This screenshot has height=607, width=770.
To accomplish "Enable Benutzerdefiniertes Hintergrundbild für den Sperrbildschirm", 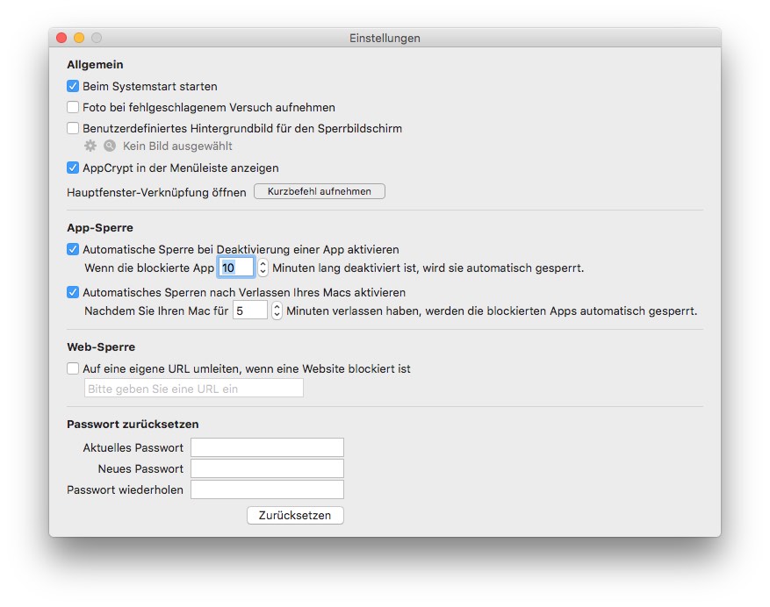I will (x=73, y=129).
